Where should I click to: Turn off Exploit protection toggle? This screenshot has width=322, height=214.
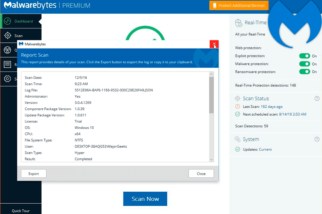point(305,56)
